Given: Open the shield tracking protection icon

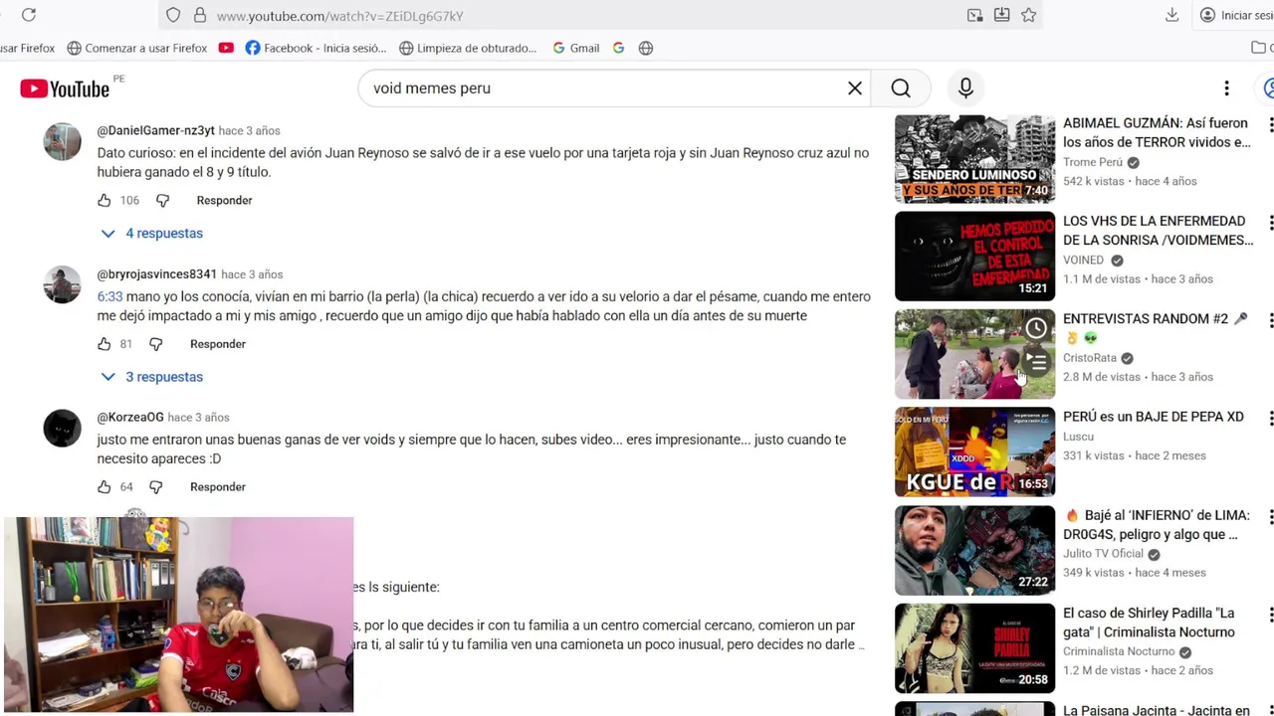Looking at the screenshot, I should (x=173, y=15).
